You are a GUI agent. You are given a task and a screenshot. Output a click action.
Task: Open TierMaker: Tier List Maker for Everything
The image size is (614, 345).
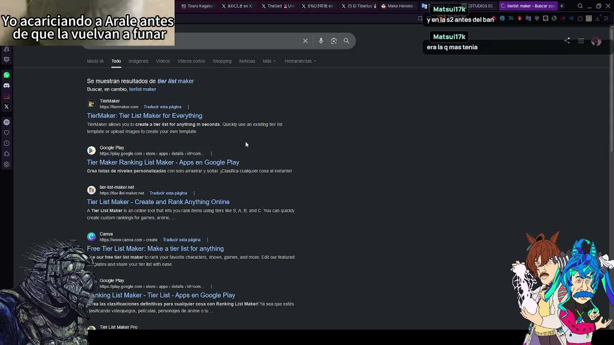coord(144,115)
